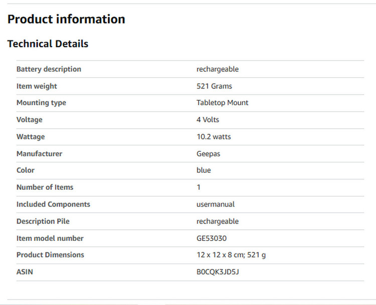
Task: Select the Mounting type label
Action: [x=41, y=103]
